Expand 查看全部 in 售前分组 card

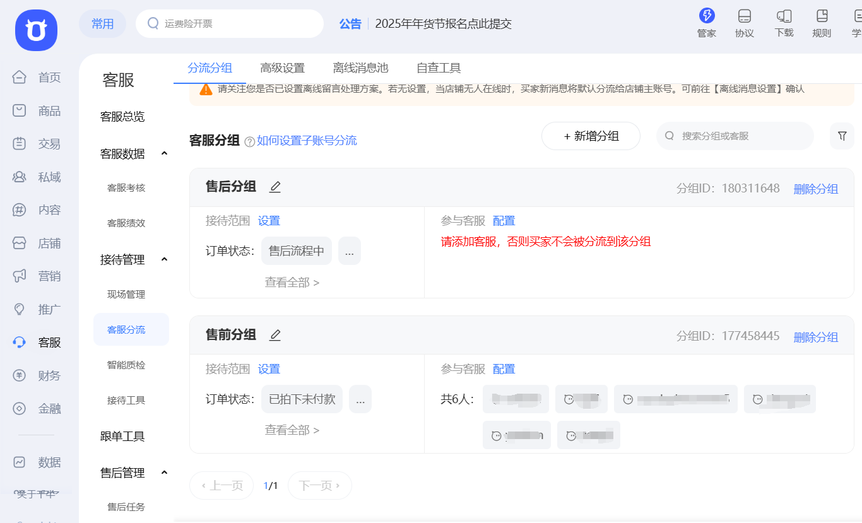tap(292, 430)
